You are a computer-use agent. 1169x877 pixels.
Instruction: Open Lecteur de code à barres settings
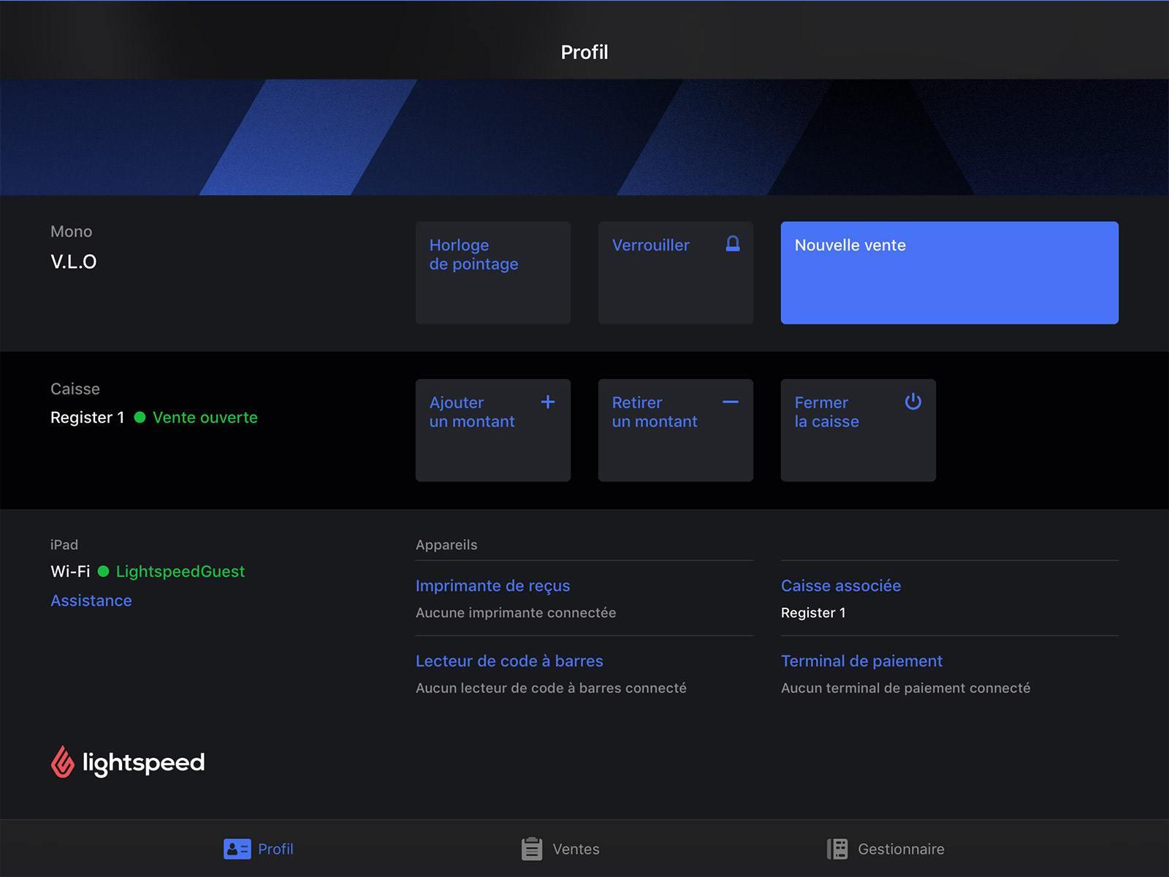pyautogui.click(x=509, y=661)
